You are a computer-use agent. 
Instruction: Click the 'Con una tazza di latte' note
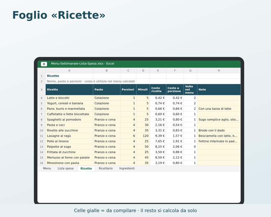coord(219,109)
